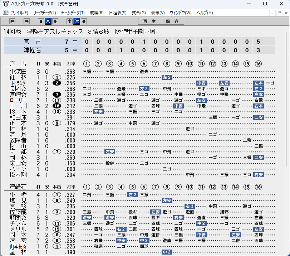
Task: Open the 日程表(S) menu
Action: (x=118, y=13)
